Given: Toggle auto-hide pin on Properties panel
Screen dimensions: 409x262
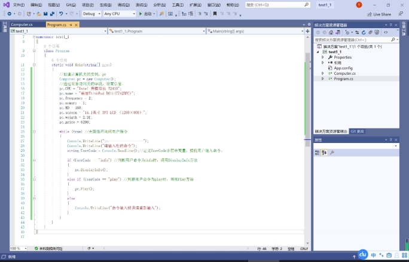Looking at the screenshot, I should (390, 140).
